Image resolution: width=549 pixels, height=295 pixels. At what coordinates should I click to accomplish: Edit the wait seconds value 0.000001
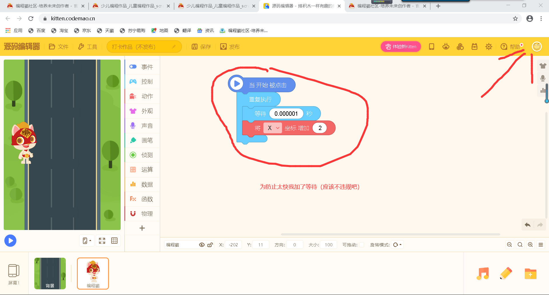point(286,114)
